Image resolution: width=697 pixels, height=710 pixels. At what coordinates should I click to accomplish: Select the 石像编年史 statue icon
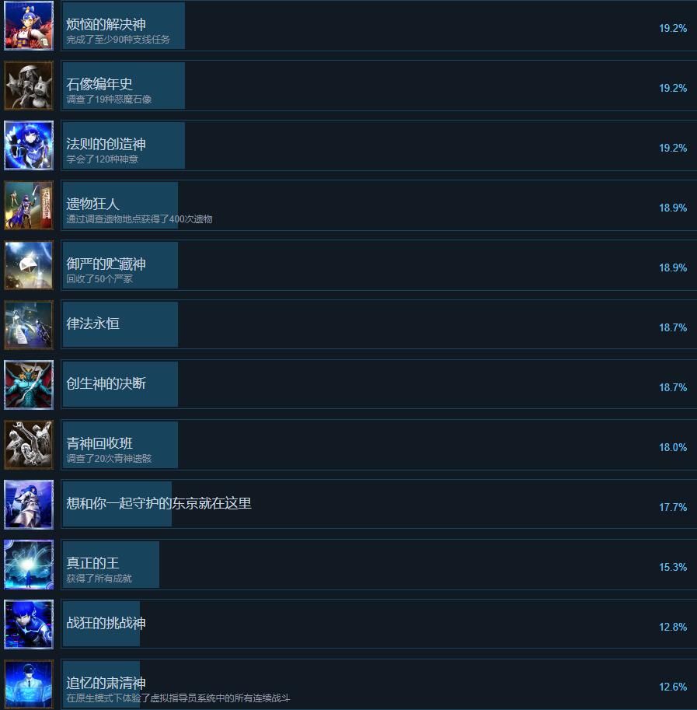(x=29, y=86)
